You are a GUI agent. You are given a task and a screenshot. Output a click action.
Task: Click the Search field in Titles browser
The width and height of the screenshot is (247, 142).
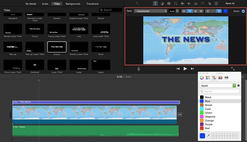coord(110,10)
